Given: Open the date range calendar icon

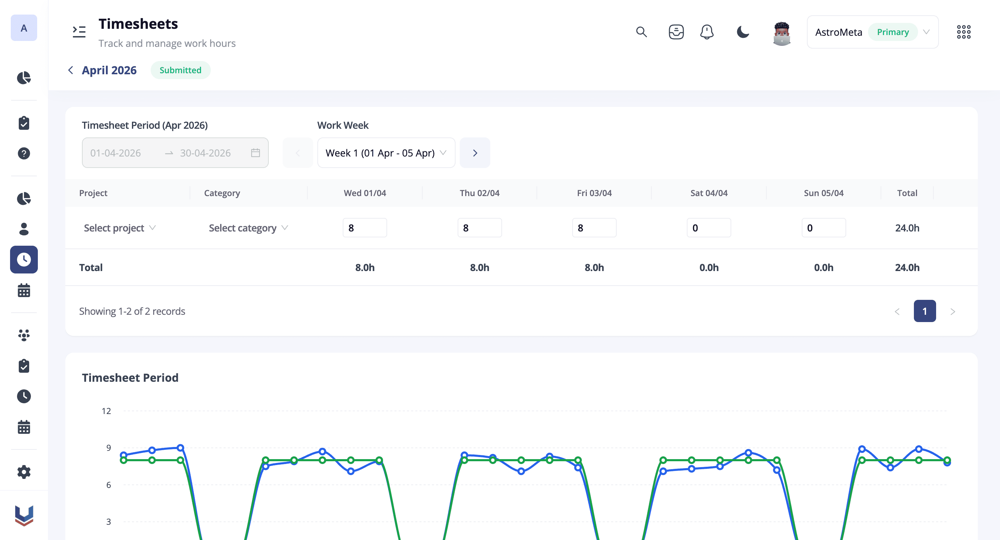Looking at the screenshot, I should click(x=256, y=153).
